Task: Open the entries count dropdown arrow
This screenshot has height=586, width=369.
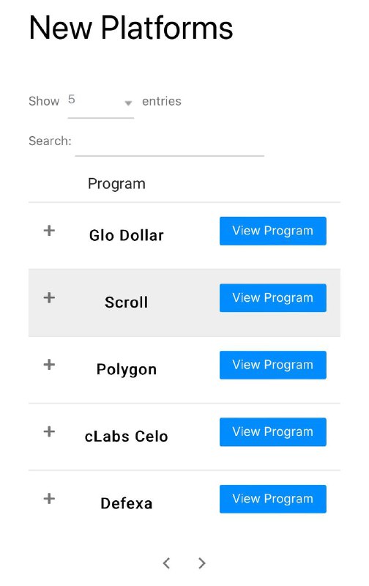Action: 128,103
